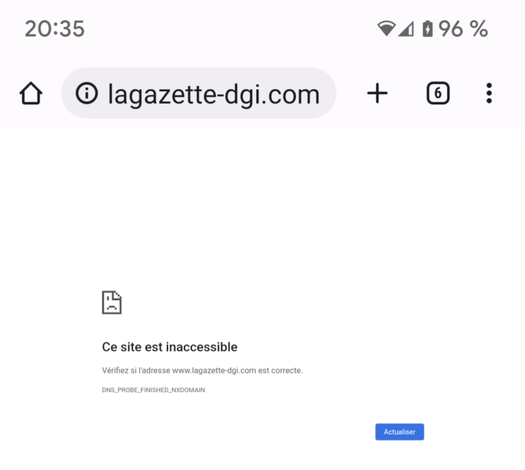Open the tab switcher showing 6 tabs

coord(438,94)
